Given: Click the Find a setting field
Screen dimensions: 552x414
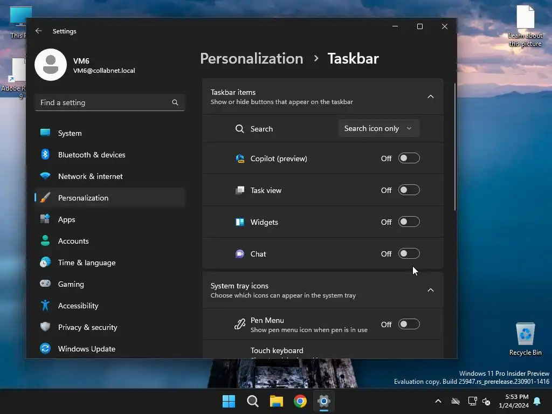Looking at the screenshot, I should pyautogui.click(x=110, y=102).
